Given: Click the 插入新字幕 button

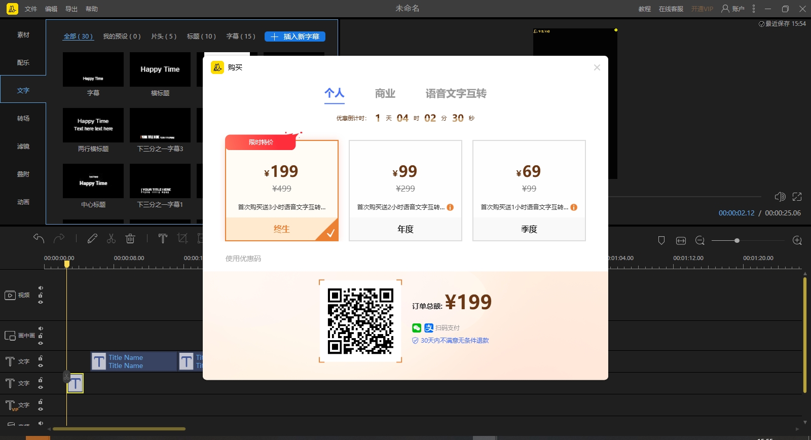Looking at the screenshot, I should pyautogui.click(x=295, y=36).
